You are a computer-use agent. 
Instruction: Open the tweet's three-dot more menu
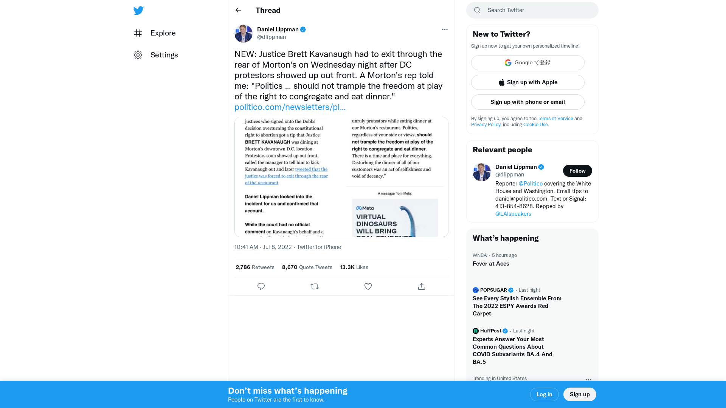445,29
